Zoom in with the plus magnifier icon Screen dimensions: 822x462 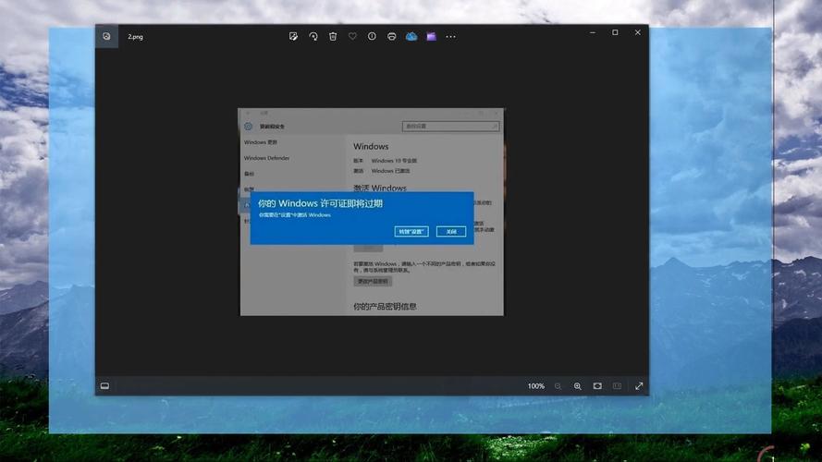(x=578, y=386)
